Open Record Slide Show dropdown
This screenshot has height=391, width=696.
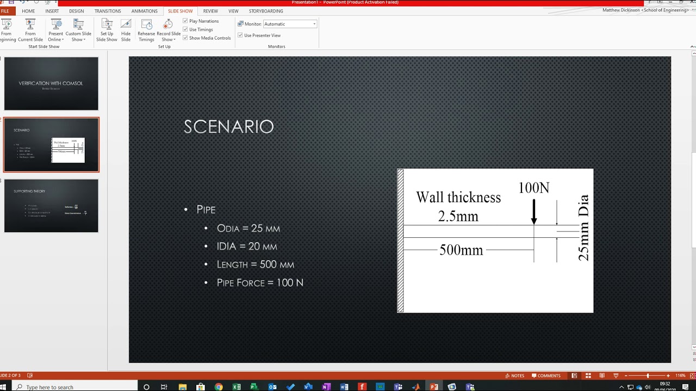coord(169,30)
